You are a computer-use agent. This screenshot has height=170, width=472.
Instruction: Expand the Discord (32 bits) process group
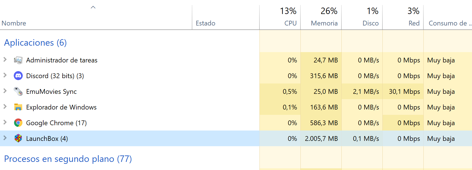(x=5, y=75)
